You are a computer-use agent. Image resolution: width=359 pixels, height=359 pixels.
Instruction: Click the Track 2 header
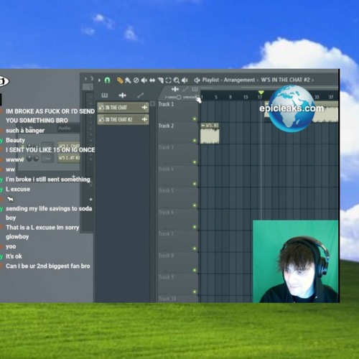pos(178,133)
